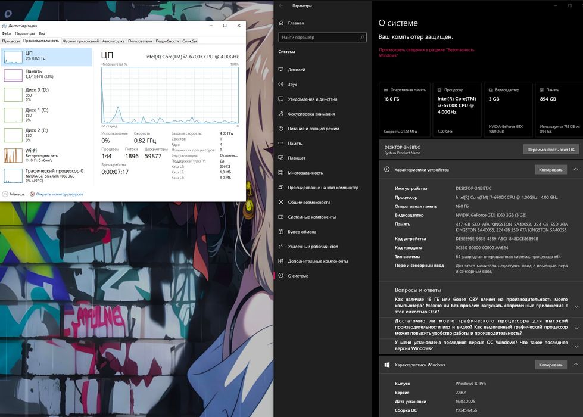Image resolution: width=583 pixels, height=417 pixels.
Task: Open the Projecting to this PC icon
Action: tap(280, 188)
